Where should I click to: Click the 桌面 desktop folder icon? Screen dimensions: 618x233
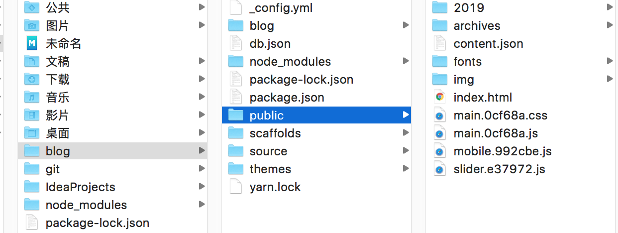point(32,133)
